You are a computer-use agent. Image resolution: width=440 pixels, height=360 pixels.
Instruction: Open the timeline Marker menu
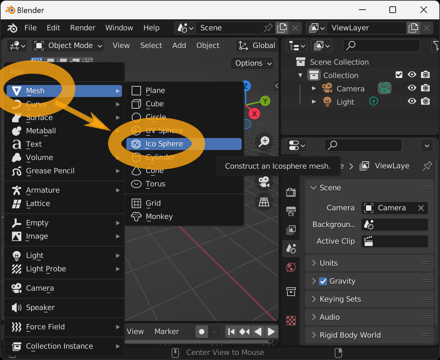pyautogui.click(x=167, y=332)
